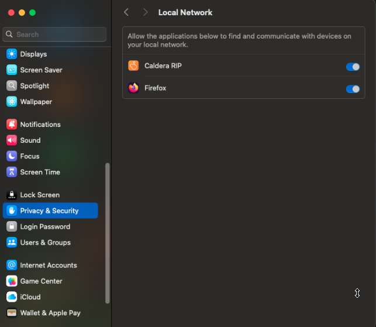
Task: Click the Caldera RIP app icon
Action: coord(133,66)
